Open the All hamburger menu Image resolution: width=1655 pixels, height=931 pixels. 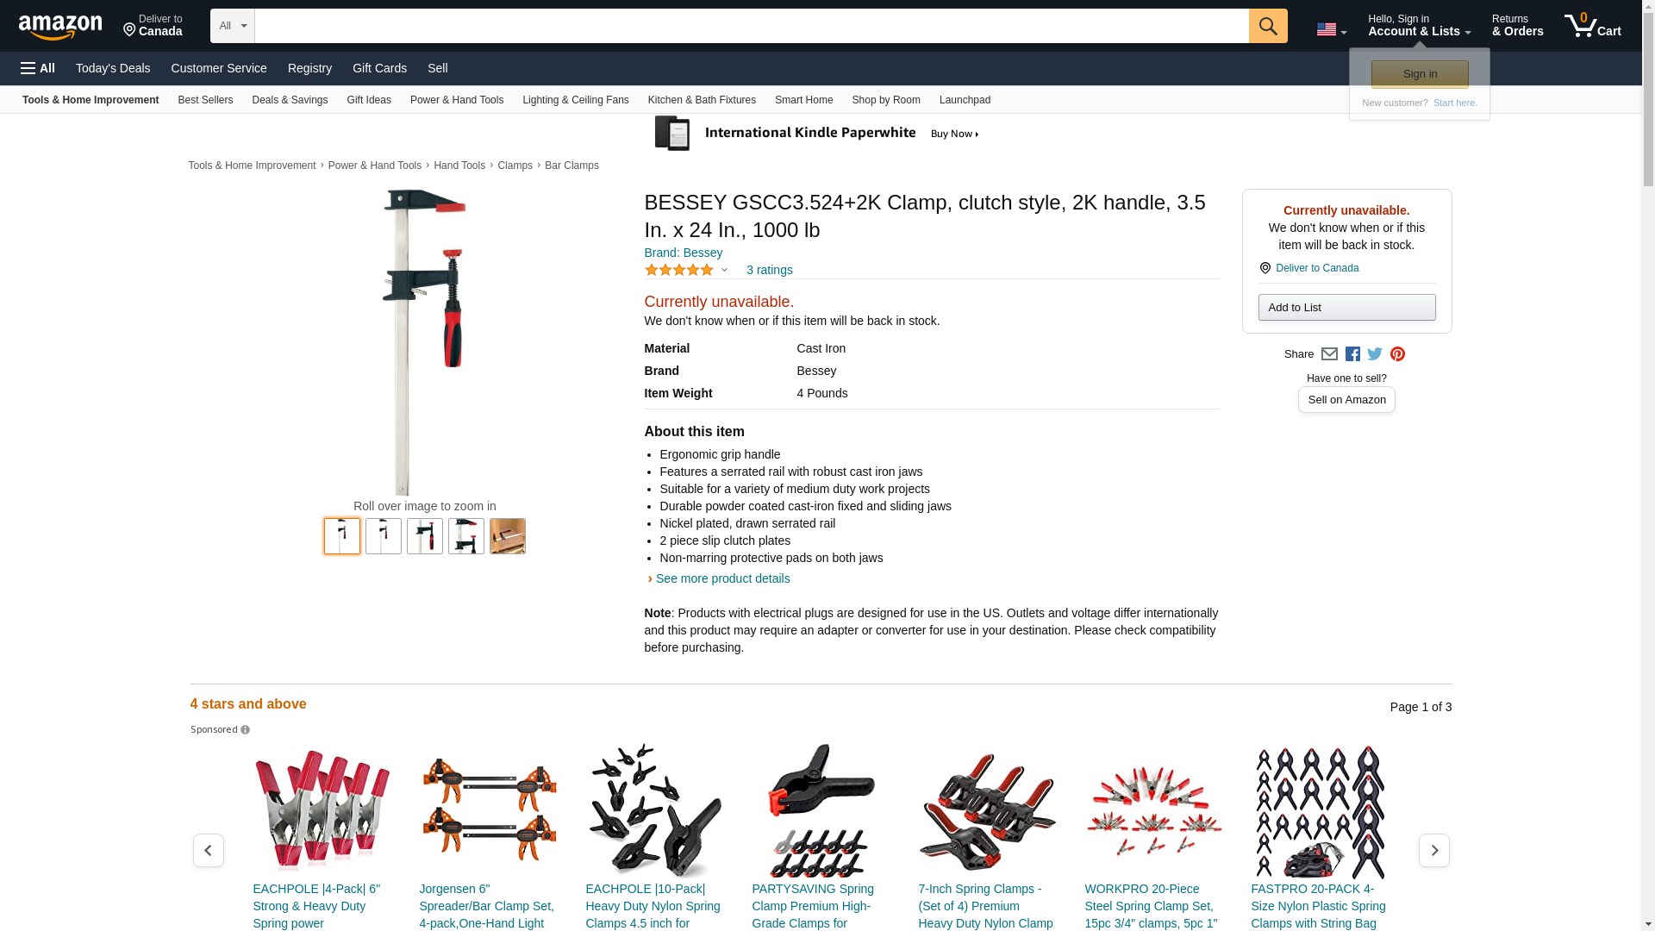[38, 68]
